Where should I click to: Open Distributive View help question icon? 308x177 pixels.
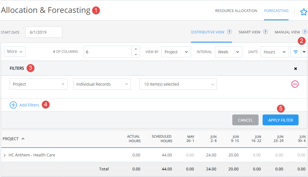pos(229,32)
